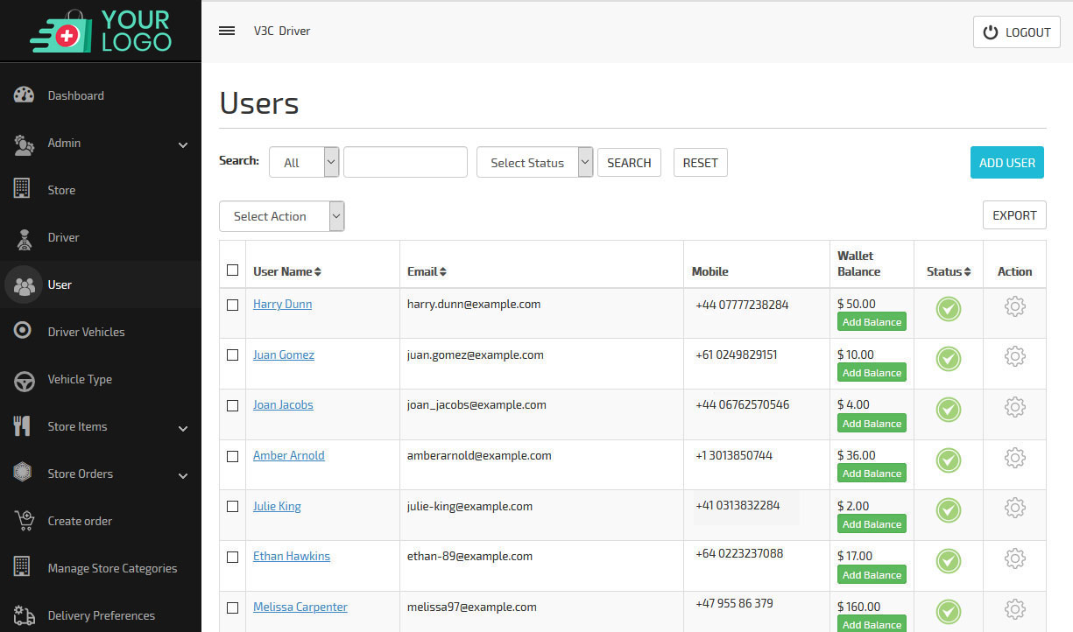Click the ADD USER button
This screenshot has height=632, width=1073.
1006,162
